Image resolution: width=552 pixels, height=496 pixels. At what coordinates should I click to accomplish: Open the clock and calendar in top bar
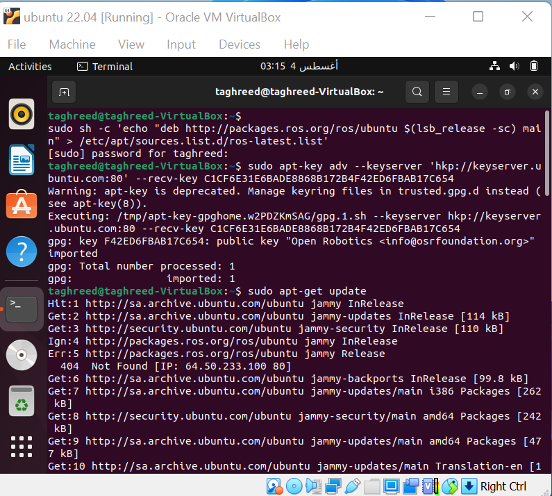pyautogui.click(x=299, y=66)
